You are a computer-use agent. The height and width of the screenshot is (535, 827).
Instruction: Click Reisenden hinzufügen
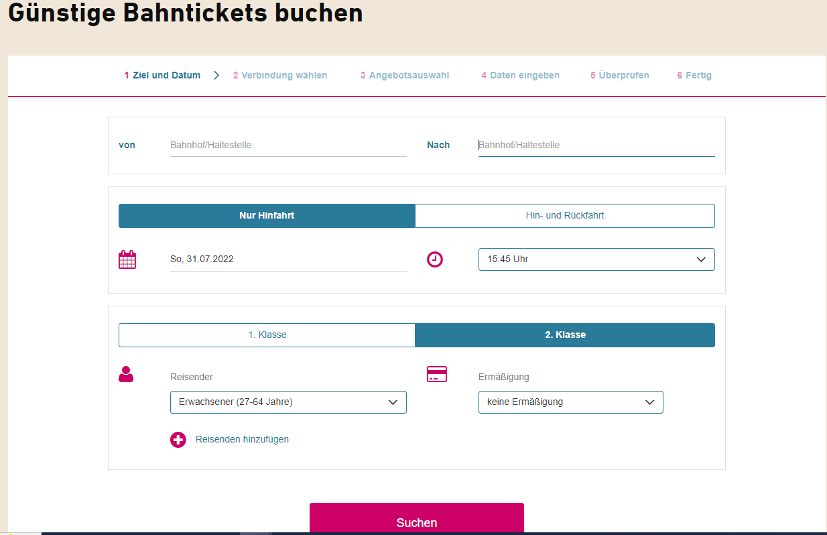[x=242, y=439]
